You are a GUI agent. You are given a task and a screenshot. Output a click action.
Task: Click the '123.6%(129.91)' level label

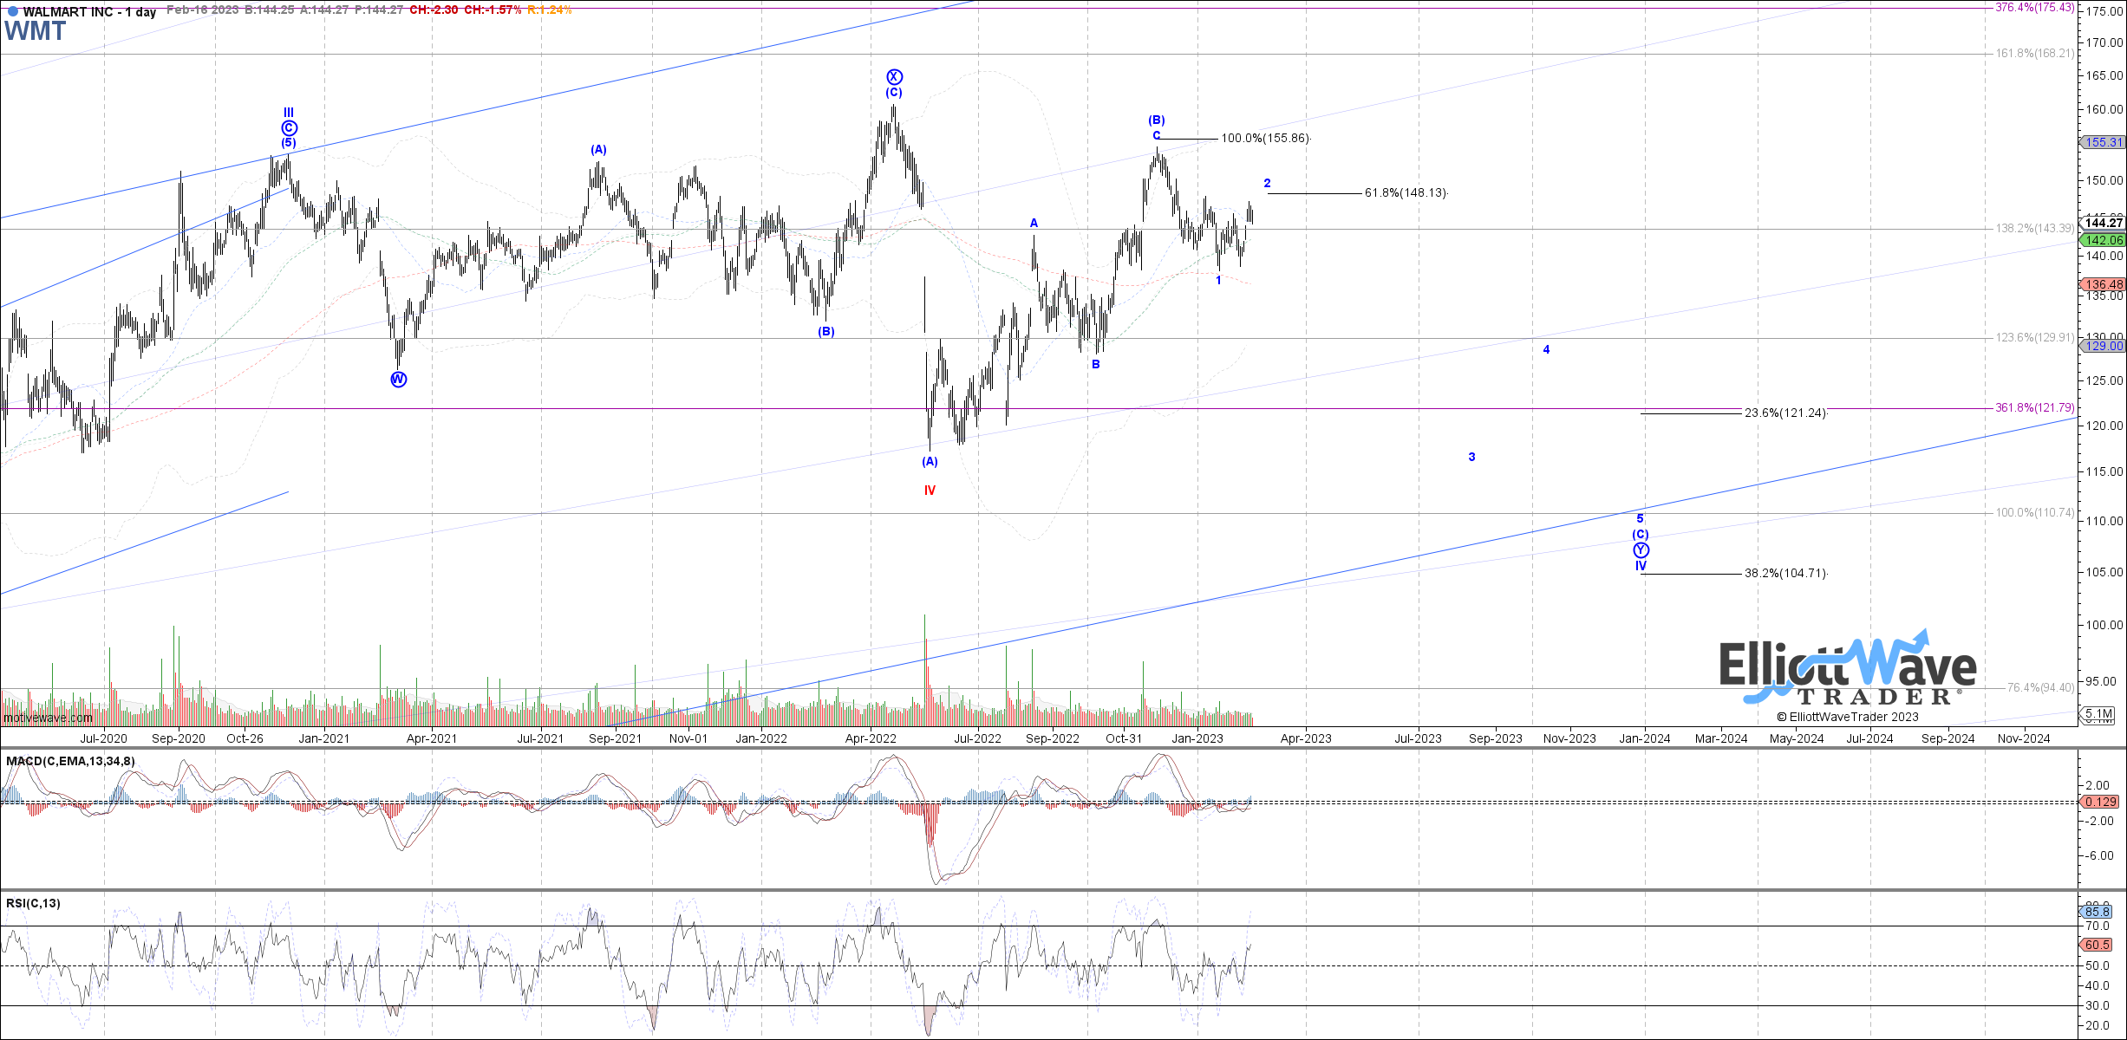pyautogui.click(x=2035, y=338)
